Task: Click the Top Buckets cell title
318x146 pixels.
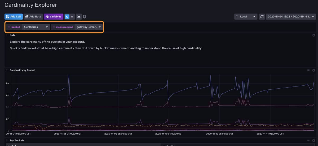Action: [x=17, y=140]
